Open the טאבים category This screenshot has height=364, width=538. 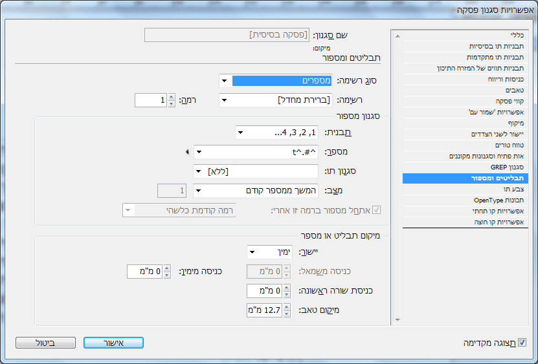click(465, 90)
